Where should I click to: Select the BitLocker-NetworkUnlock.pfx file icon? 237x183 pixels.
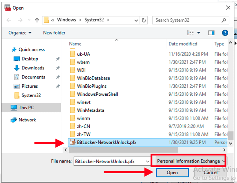click(x=72, y=142)
